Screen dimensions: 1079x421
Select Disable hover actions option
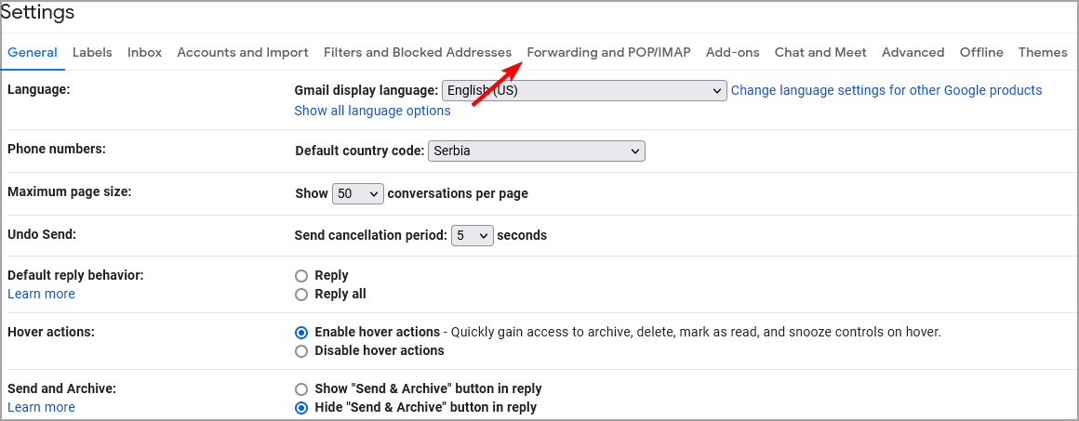point(300,351)
